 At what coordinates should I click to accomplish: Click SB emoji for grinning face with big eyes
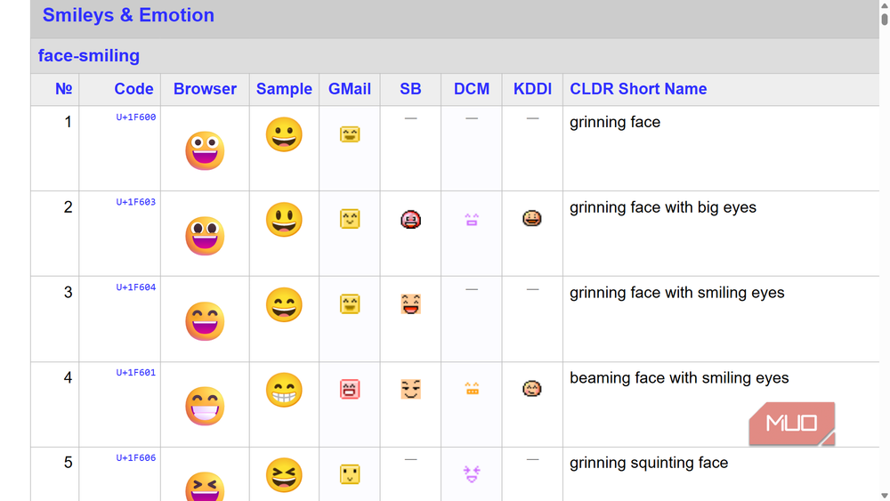410,219
